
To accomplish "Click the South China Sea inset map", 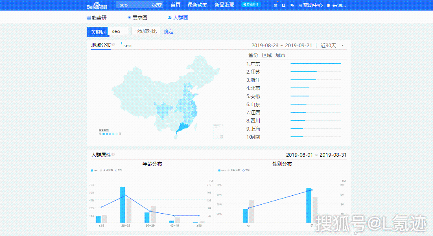I will tap(218, 132).
